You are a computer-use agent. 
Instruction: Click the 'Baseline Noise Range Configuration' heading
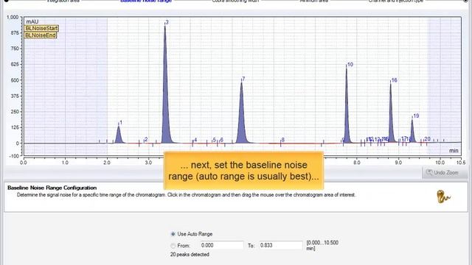point(52,188)
